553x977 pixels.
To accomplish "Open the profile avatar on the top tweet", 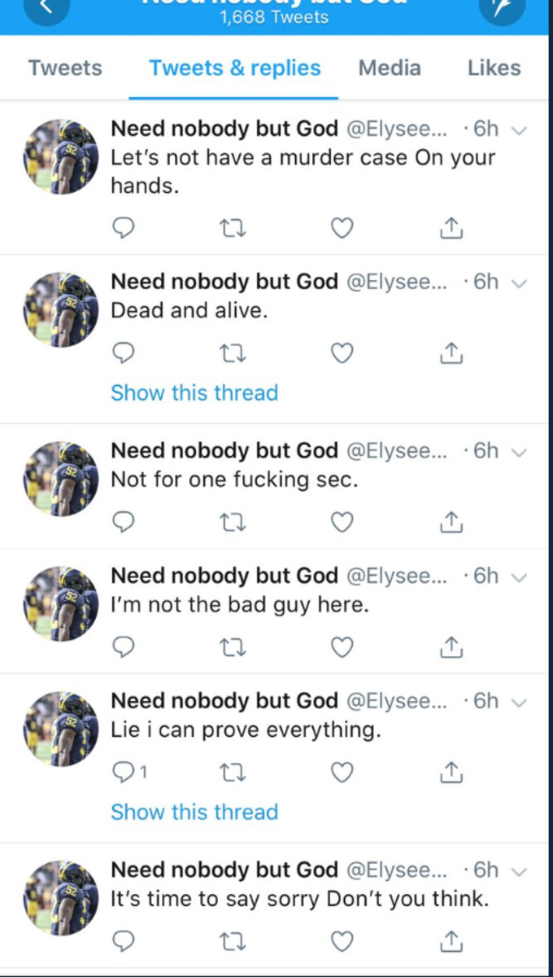I will tap(60, 156).
